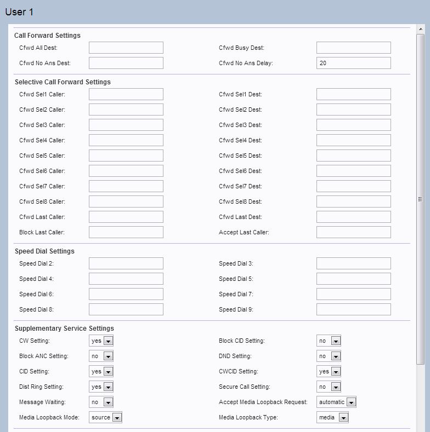The height and width of the screenshot is (432, 430).
Task: Focus the Speed Dial 2 field
Action: tap(126, 263)
